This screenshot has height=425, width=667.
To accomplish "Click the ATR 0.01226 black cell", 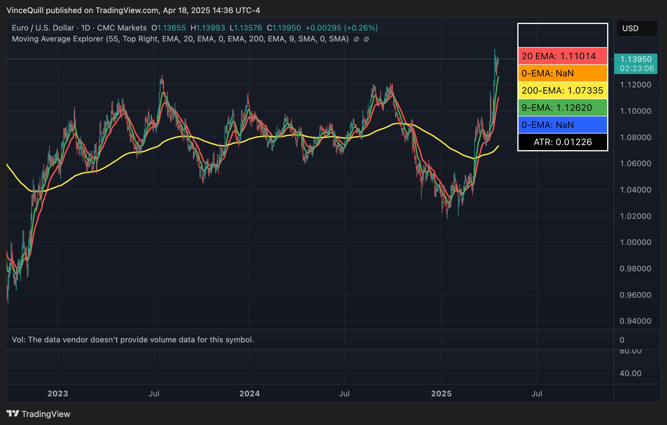I will pyautogui.click(x=562, y=142).
